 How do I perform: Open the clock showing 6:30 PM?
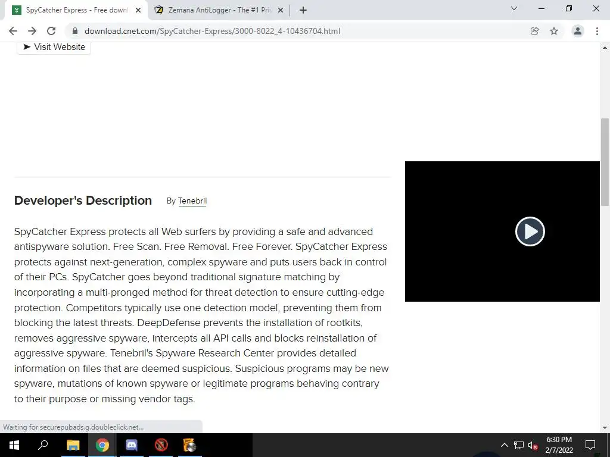tap(559, 445)
